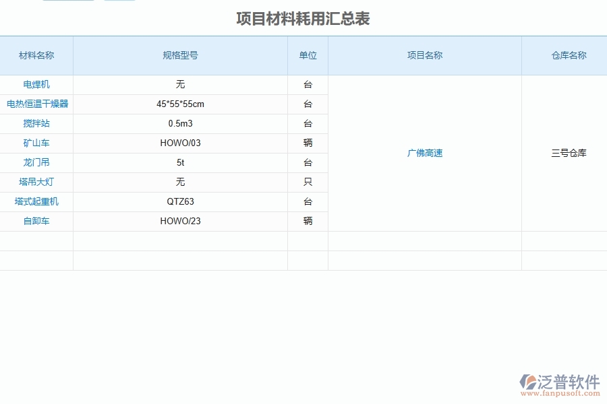This screenshot has height=404, width=607.
Task: Select the 三号仓库 warehouse cell
Action: [x=567, y=153]
